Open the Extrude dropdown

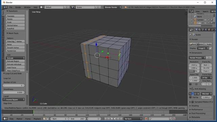[x=15, y=58]
